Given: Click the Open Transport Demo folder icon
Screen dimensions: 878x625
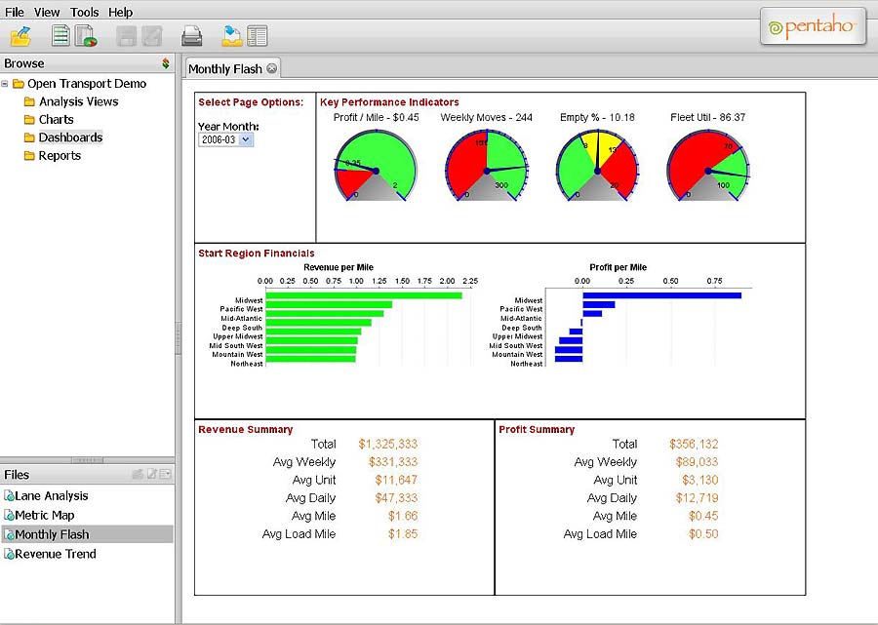Looking at the screenshot, I should pyautogui.click(x=19, y=84).
